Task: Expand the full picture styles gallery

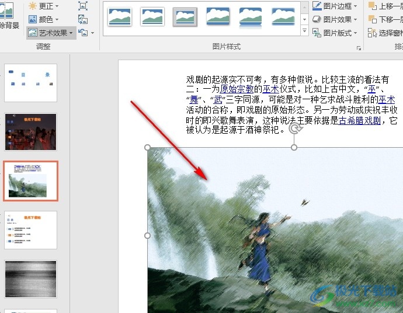Action: [x=304, y=31]
